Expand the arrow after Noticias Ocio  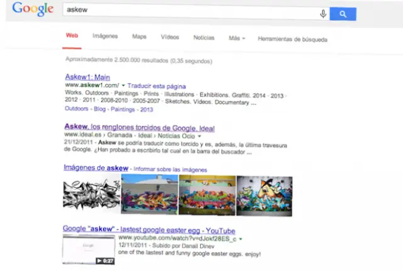coord(199,135)
